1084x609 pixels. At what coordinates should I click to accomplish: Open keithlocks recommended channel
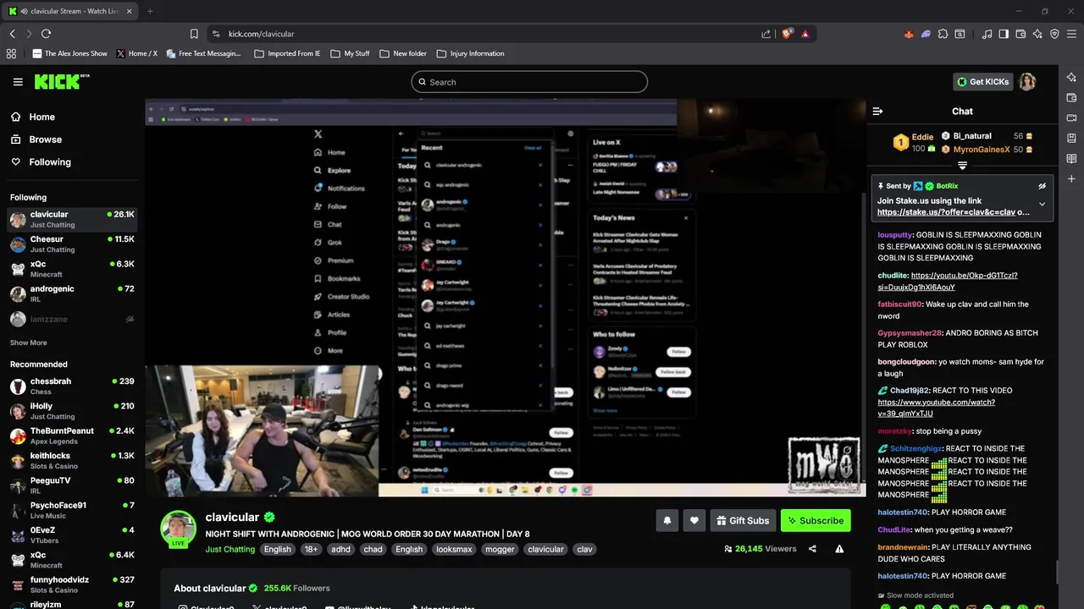72,460
